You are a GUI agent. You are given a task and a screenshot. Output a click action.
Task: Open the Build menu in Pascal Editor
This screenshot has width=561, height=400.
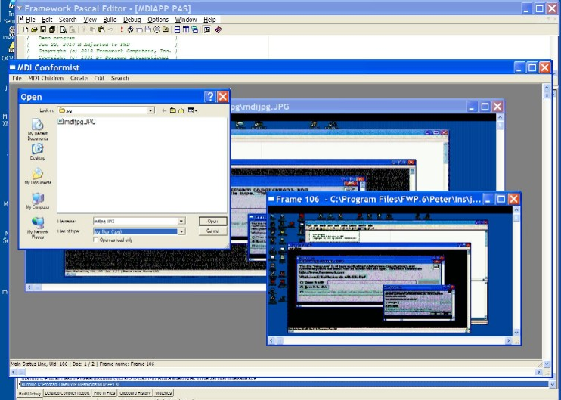[x=110, y=20]
